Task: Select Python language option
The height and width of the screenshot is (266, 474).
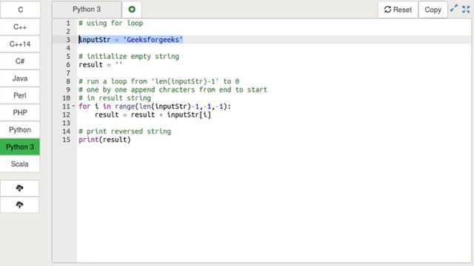Action: click(20, 130)
